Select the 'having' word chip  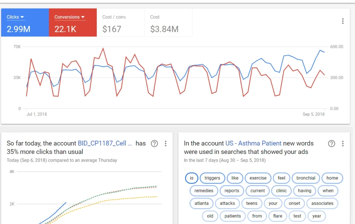point(304,191)
